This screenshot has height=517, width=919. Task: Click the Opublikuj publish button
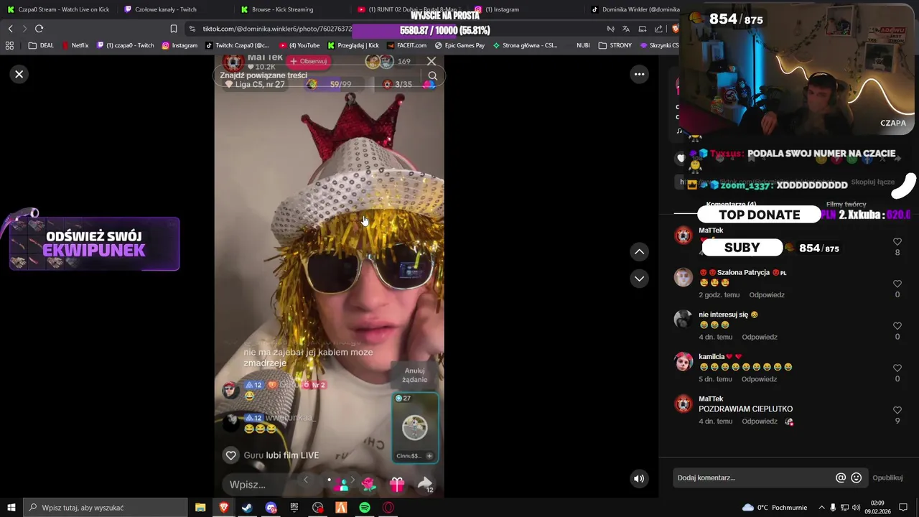click(887, 478)
